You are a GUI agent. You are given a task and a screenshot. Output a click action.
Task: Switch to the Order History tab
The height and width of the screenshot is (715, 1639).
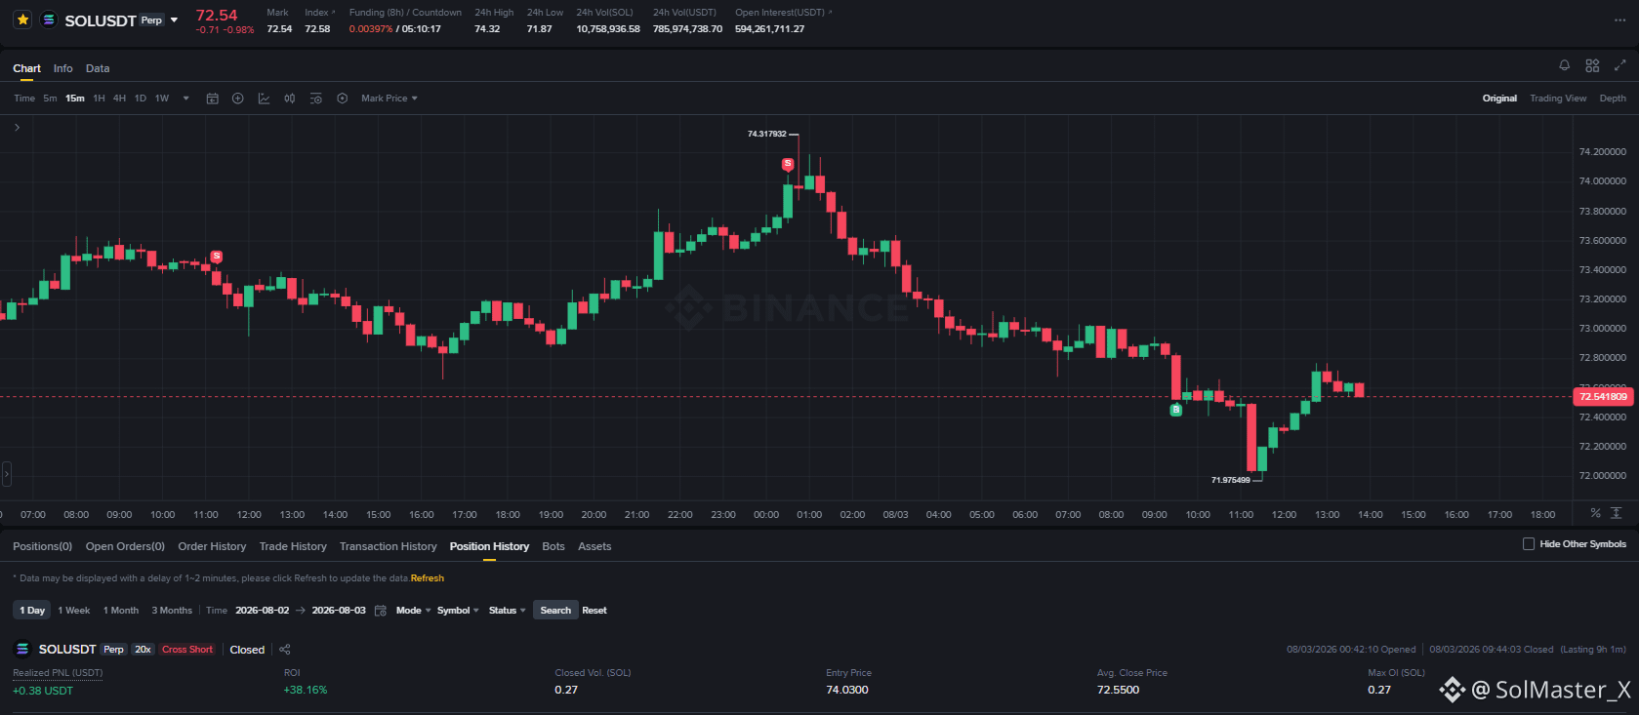(212, 546)
